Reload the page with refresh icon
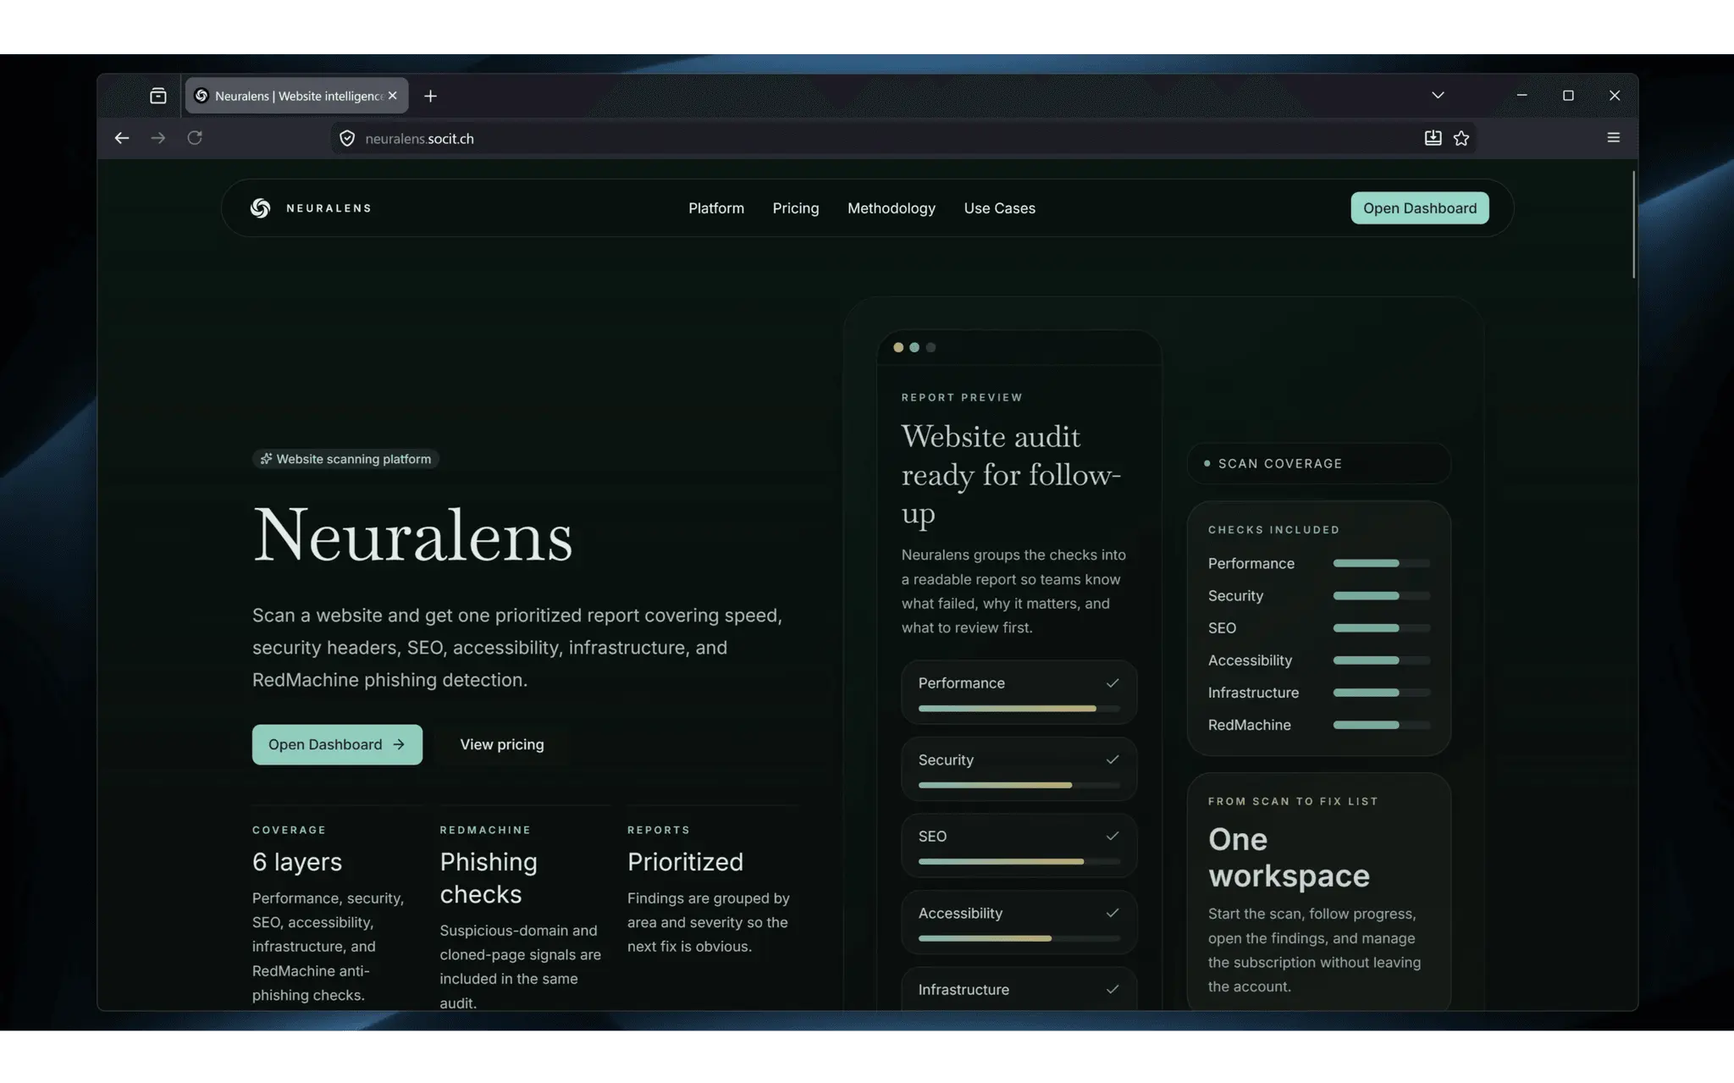Screen dimensions: 1734x1083 click(195, 138)
